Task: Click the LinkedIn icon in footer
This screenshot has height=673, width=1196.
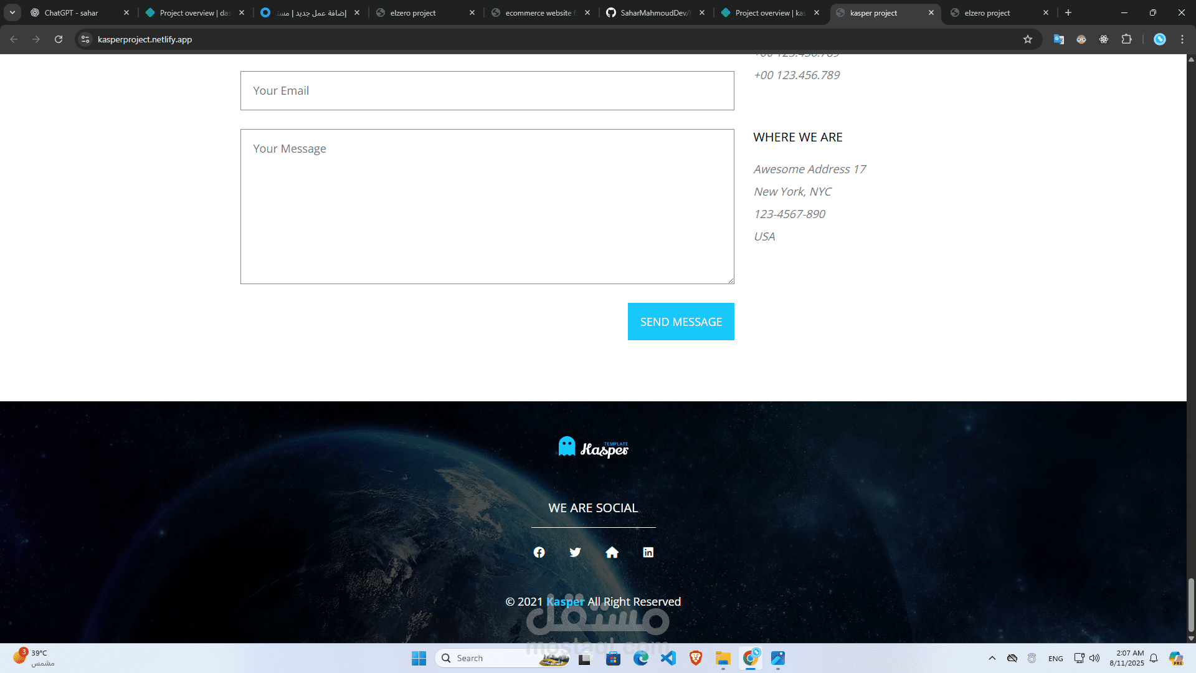Action: [648, 553]
